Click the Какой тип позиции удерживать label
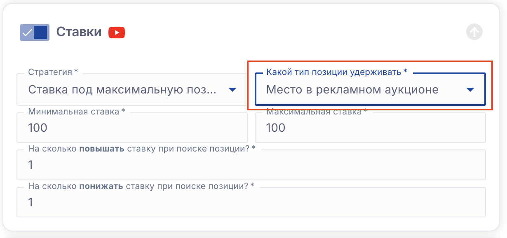The width and height of the screenshot is (507, 238). click(x=336, y=72)
